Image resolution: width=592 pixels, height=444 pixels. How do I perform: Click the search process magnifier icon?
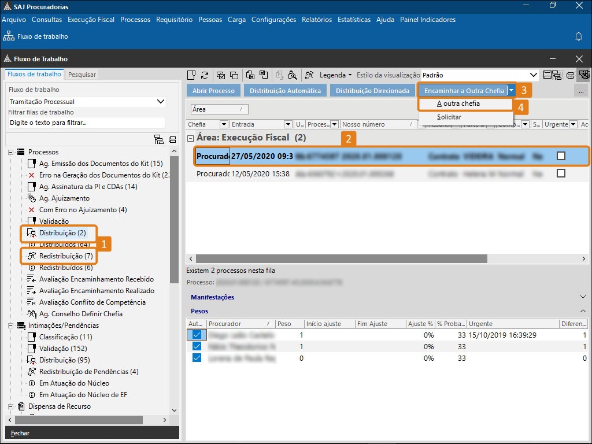[x=293, y=75]
